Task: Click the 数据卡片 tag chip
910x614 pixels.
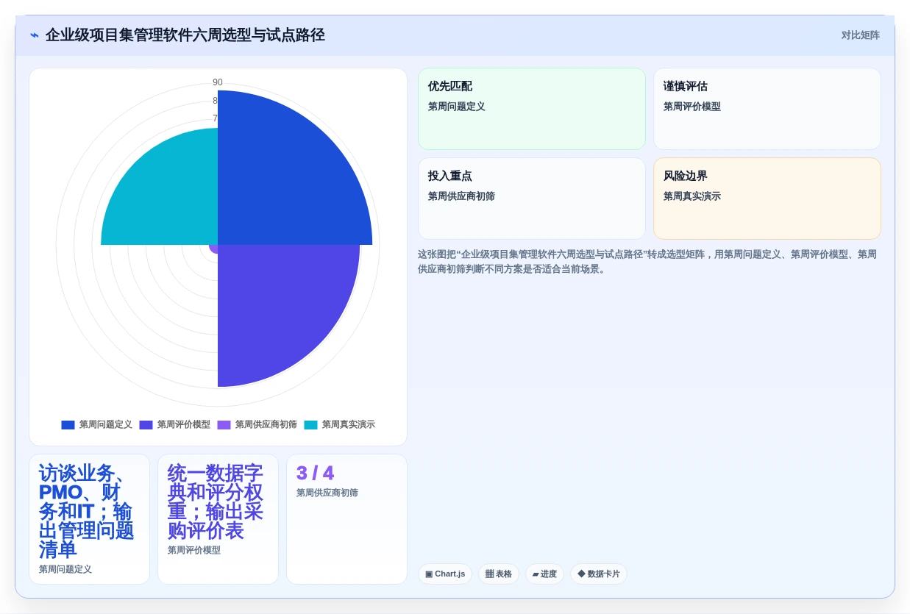Action: tap(599, 574)
